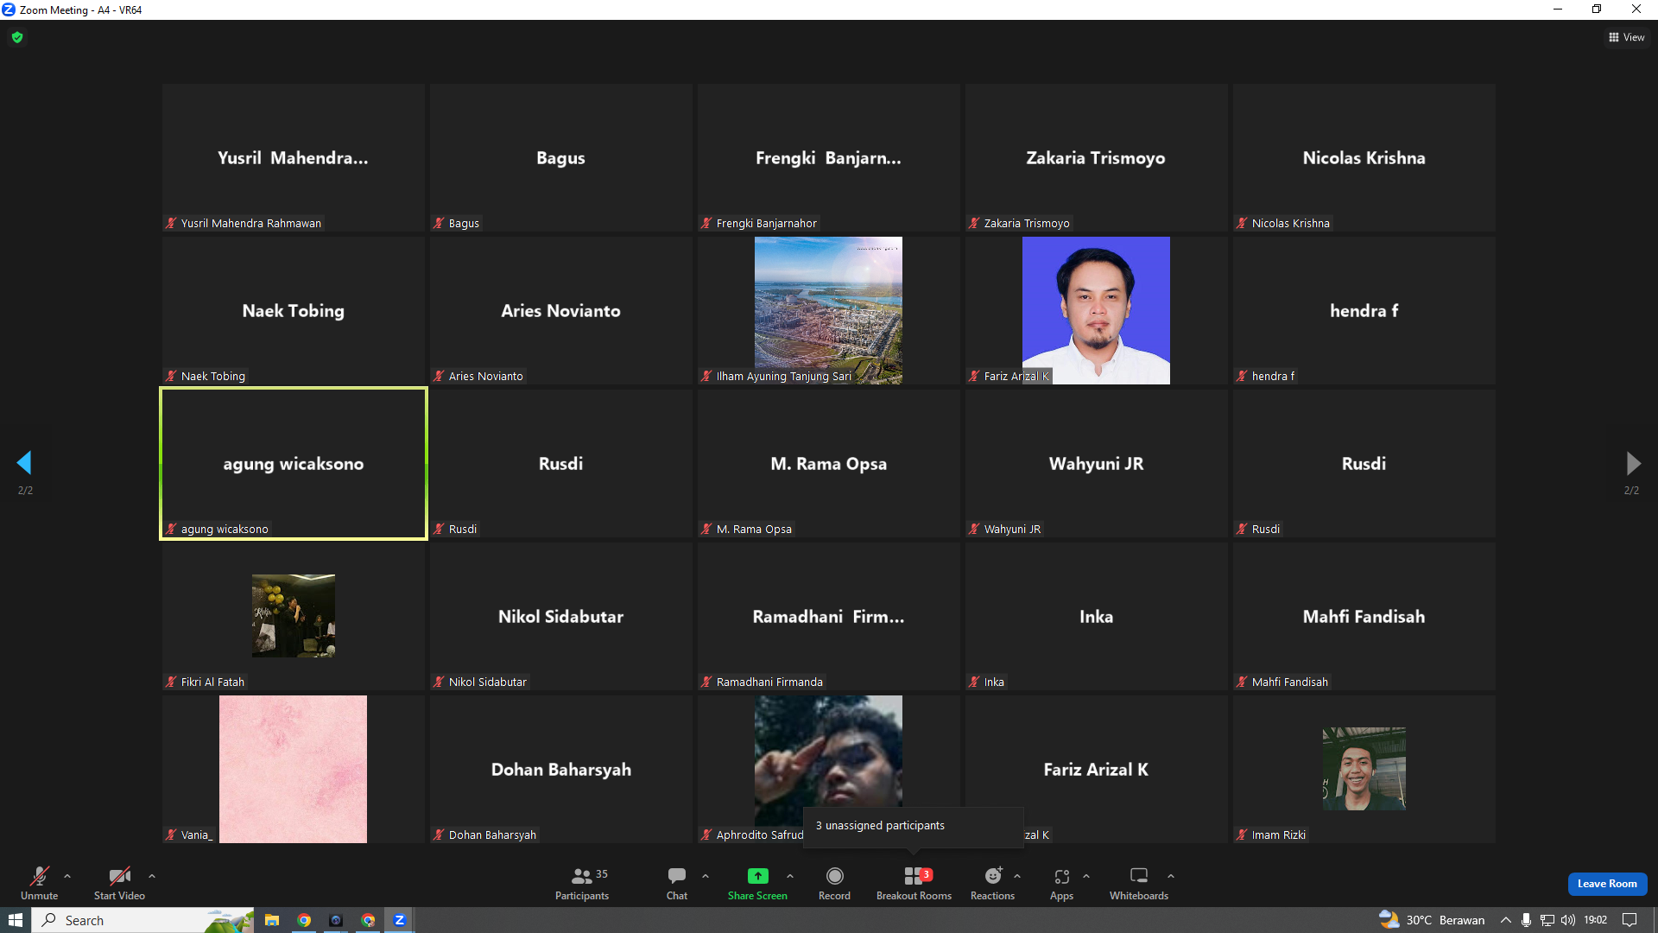Viewport: 1658px width, 933px height.
Task: Select agung wicaksono's highlighted video tile
Action: tap(294, 464)
